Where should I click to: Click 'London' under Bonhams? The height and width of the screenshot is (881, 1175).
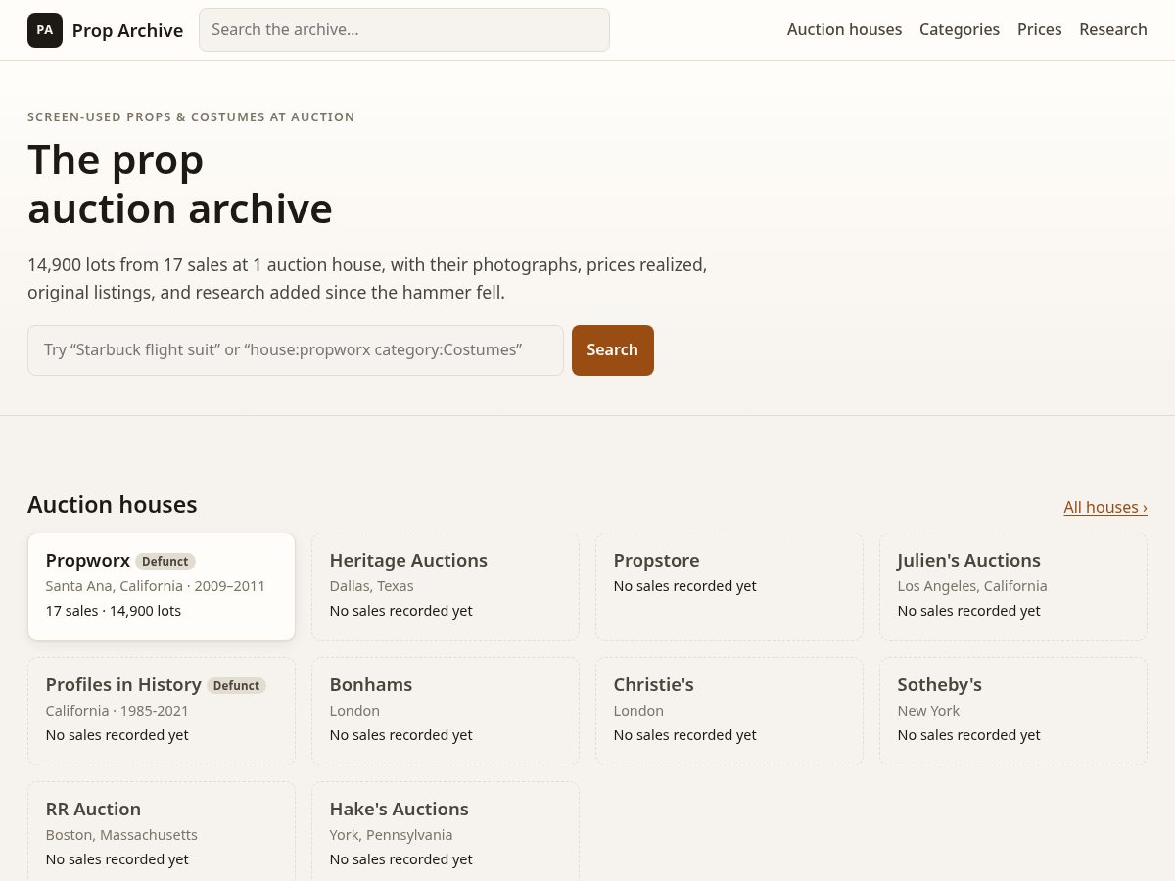point(354,711)
